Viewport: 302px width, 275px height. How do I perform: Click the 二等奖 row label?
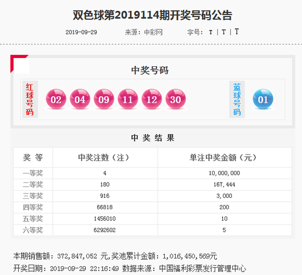[x=33, y=185]
